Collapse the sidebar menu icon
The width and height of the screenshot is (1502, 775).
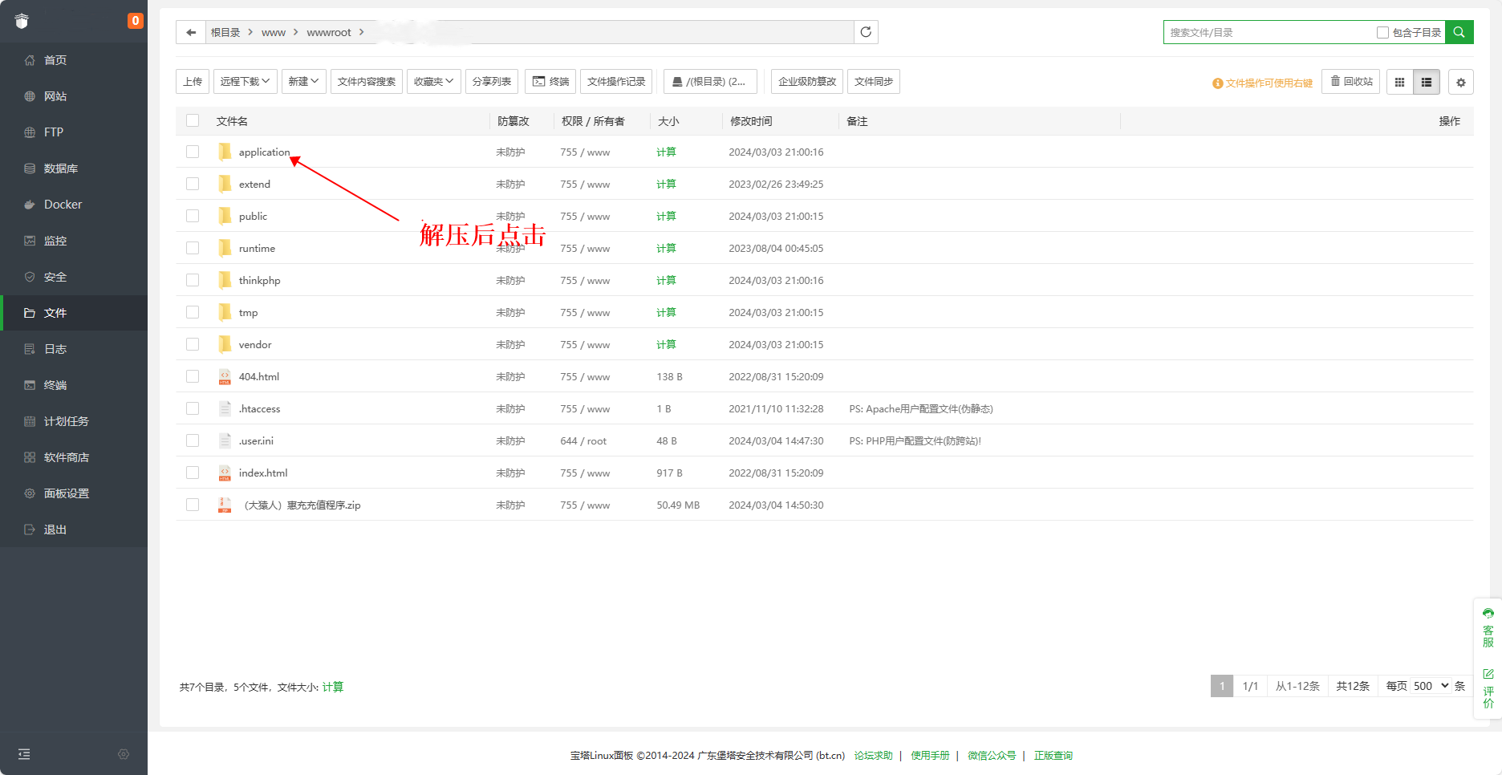point(24,754)
